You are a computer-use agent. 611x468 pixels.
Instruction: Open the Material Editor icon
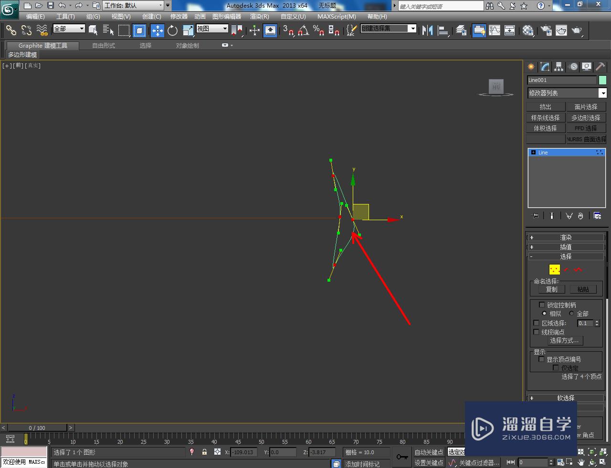[x=528, y=31]
